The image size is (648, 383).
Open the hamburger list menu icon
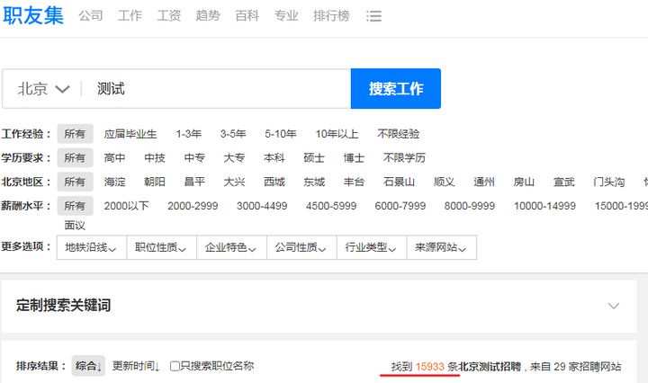click(374, 16)
